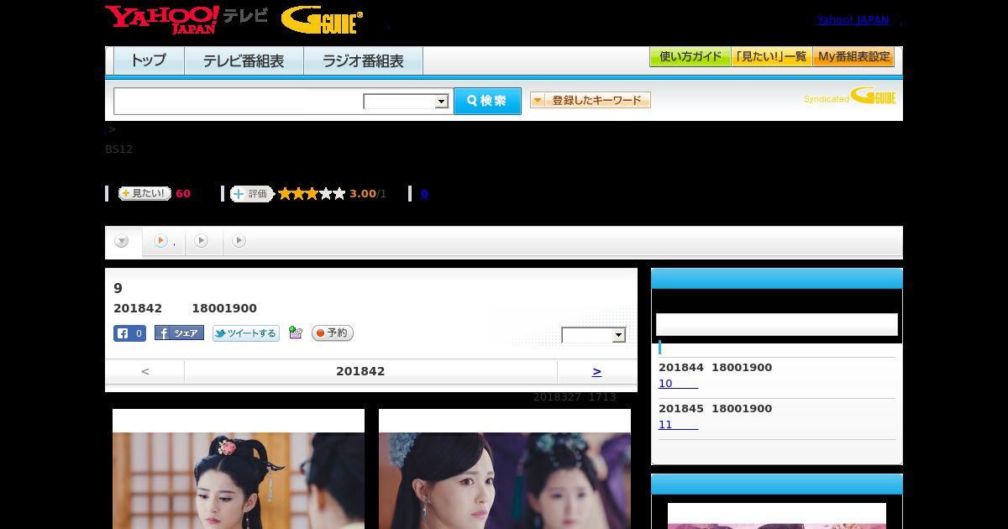
Task: Select the third rating star
Action: [312, 194]
